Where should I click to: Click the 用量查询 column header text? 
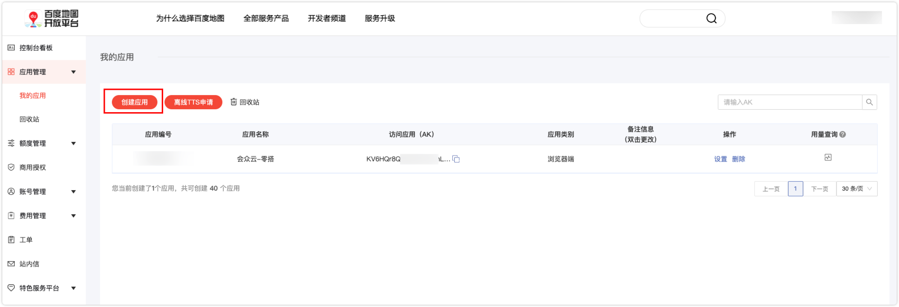pos(824,134)
